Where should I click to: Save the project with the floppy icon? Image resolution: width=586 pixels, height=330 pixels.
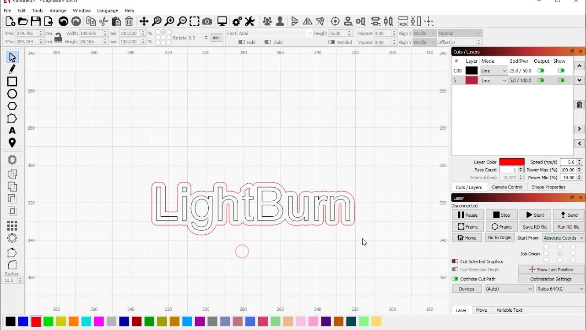click(x=36, y=21)
